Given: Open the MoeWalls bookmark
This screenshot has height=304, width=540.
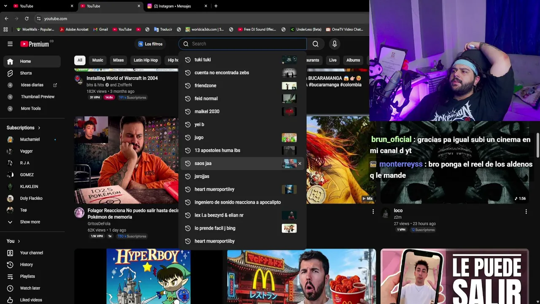Looking at the screenshot, I should [x=35, y=30].
